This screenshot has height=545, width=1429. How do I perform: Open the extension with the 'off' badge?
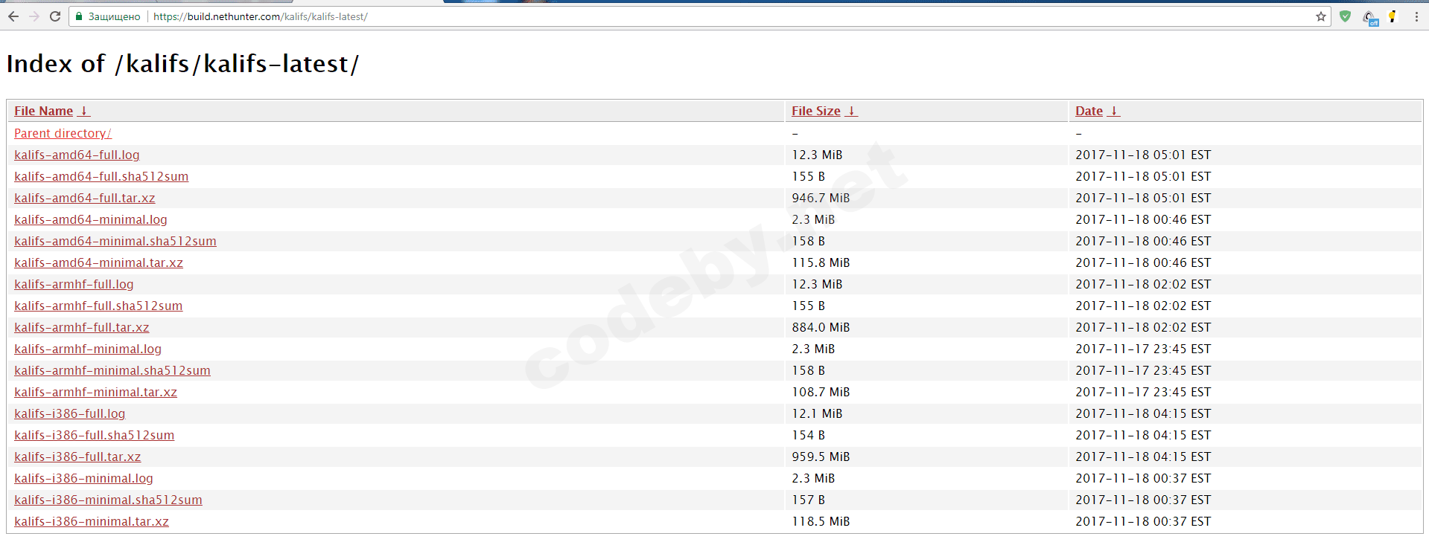1370,18
